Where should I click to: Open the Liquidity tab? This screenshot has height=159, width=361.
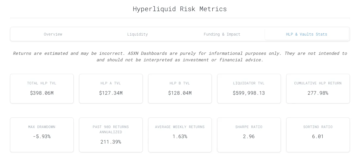138,34
